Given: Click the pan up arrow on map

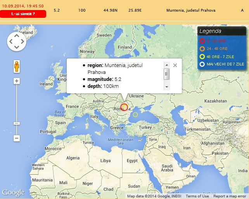Looking at the screenshot, I should [x=17, y=36].
